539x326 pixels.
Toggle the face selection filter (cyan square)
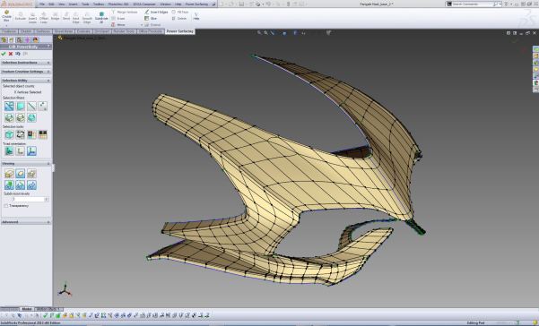pyautogui.click(x=21, y=107)
